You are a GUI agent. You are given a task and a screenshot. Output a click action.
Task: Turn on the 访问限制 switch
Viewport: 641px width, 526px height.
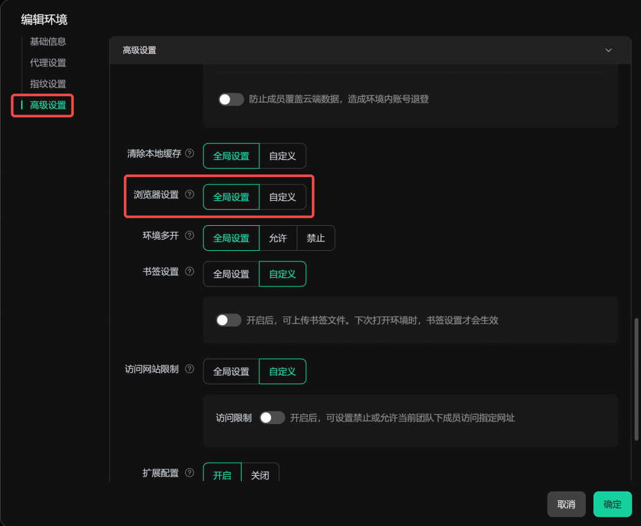tap(272, 418)
